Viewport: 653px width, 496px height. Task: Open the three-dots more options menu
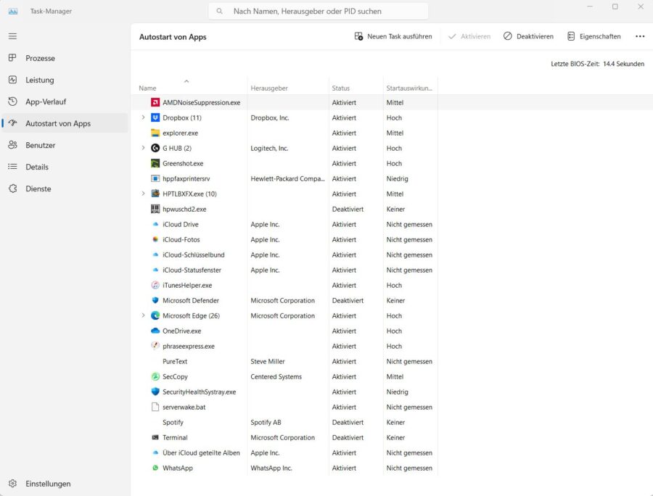[640, 36]
